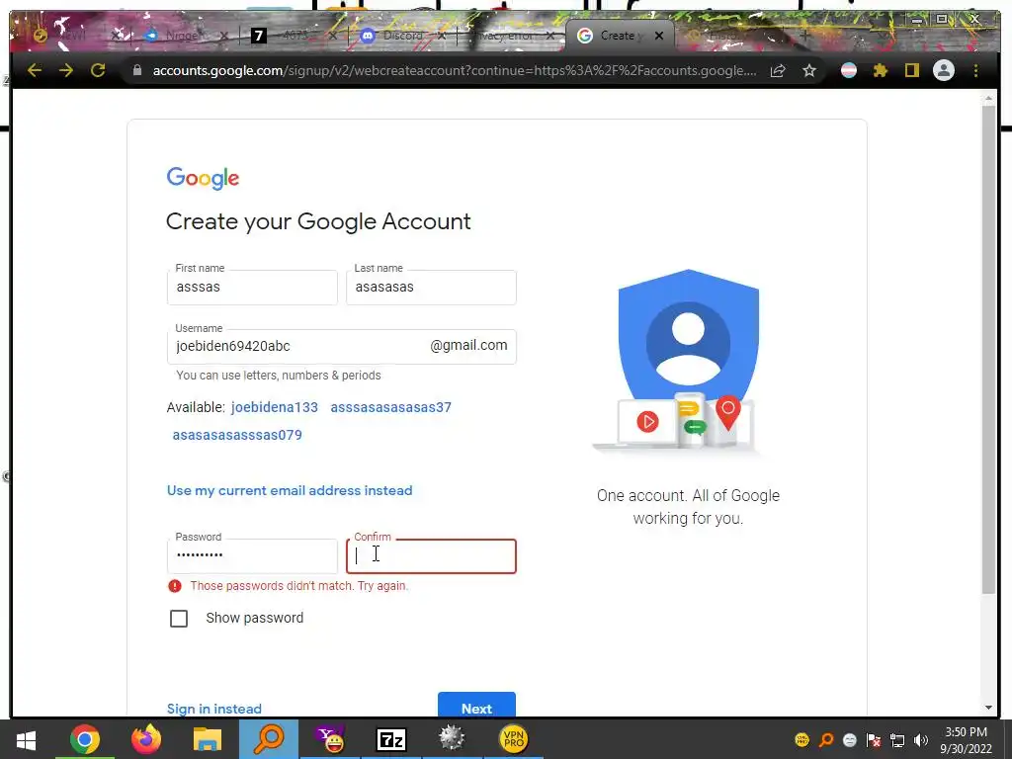Viewport: 1012px width, 759px height.
Task: Open a new browser tab
Action: pos(804,36)
